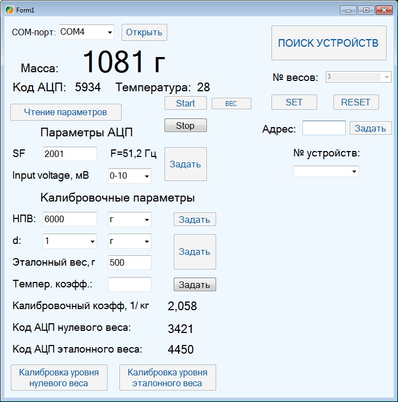Screen dimensions: 398x402
Task: Click the Температура value 28
Action: [x=204, y=87]
